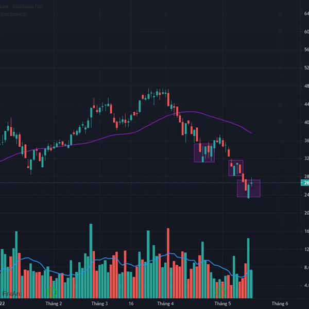
Task: Click the tallest green volume bar before Tháng 3
Action: pos(91,261)
